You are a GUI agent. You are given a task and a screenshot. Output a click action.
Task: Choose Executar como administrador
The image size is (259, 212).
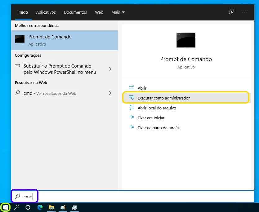pos(186,98)
